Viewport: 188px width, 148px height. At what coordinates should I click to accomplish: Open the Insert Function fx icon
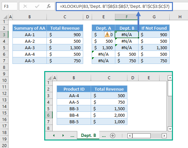[x=49, y=6]
